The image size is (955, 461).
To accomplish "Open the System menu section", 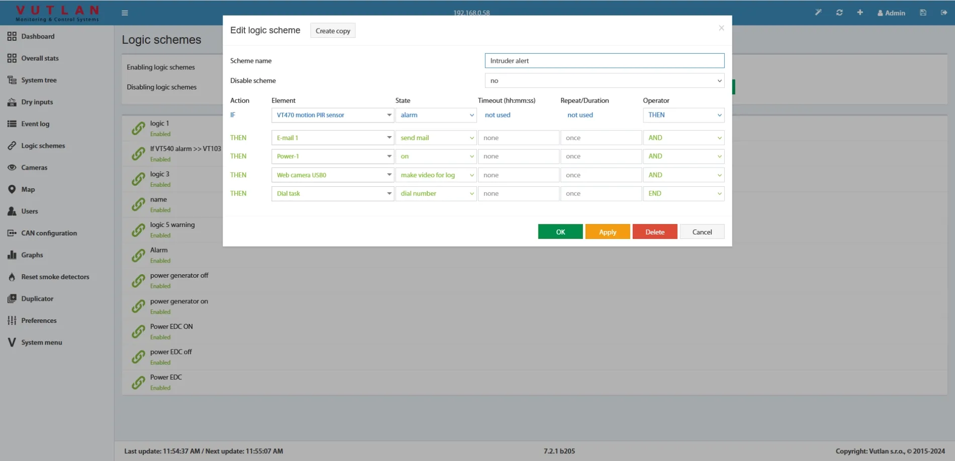I will [41, 342].
